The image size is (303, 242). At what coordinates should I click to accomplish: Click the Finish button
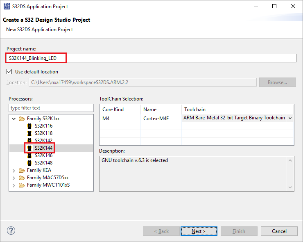239,231
